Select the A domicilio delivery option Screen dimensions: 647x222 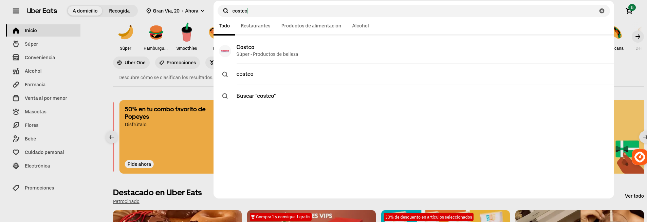pyautogui.click(x=85, y=11)
